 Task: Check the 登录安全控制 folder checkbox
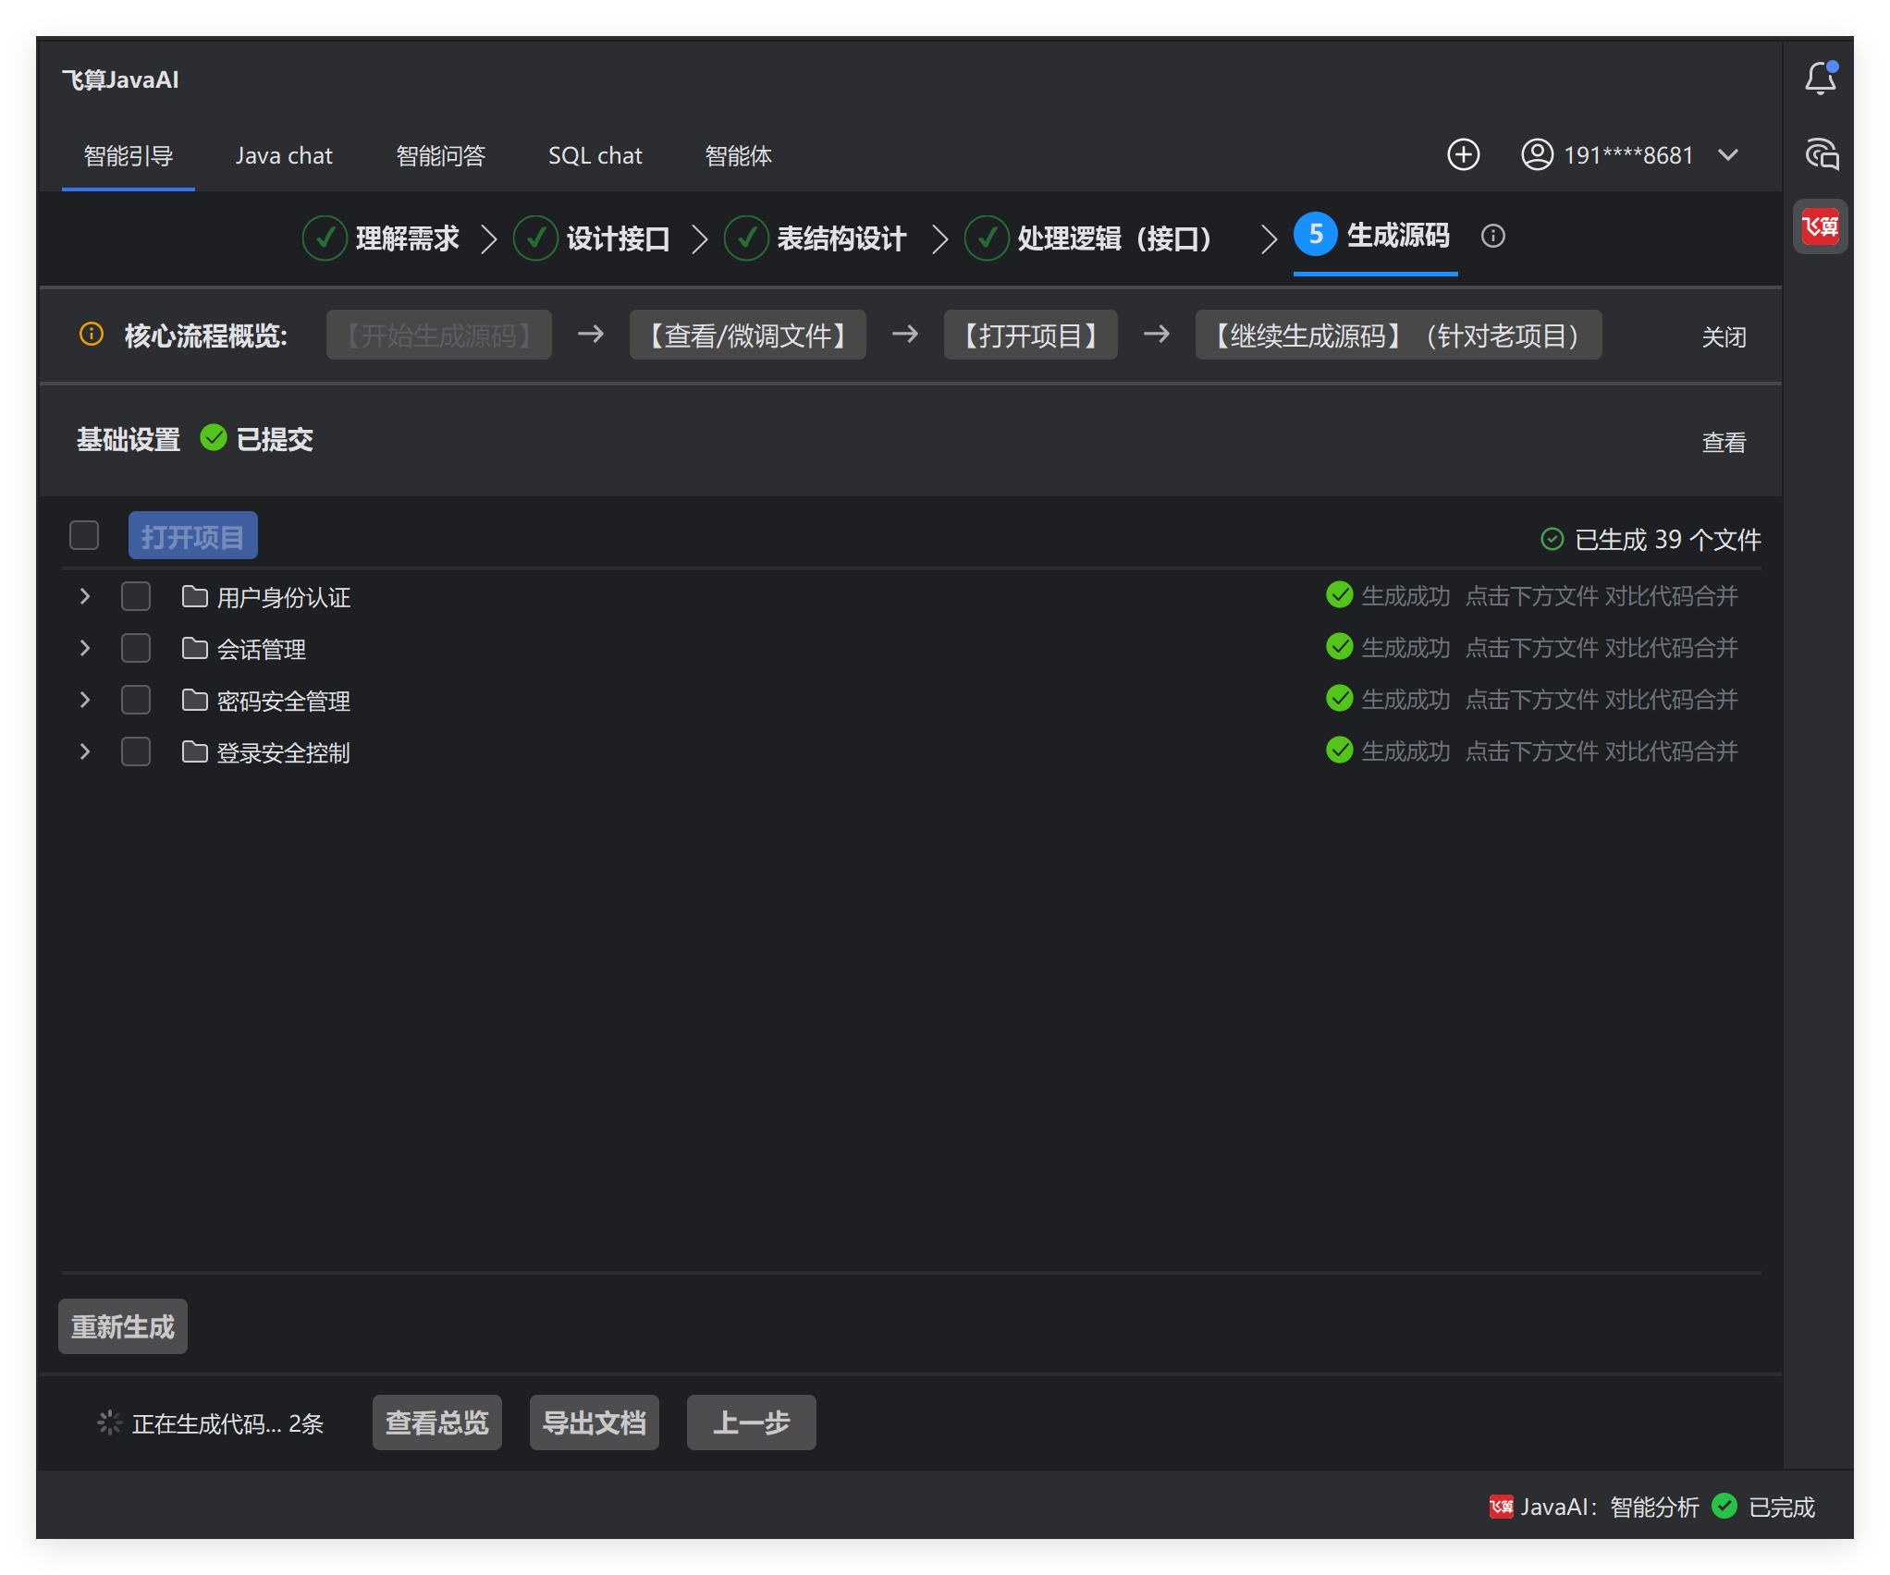pos(136,752)
